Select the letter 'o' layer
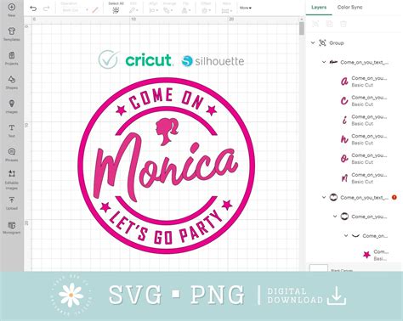 click(364, 159)
